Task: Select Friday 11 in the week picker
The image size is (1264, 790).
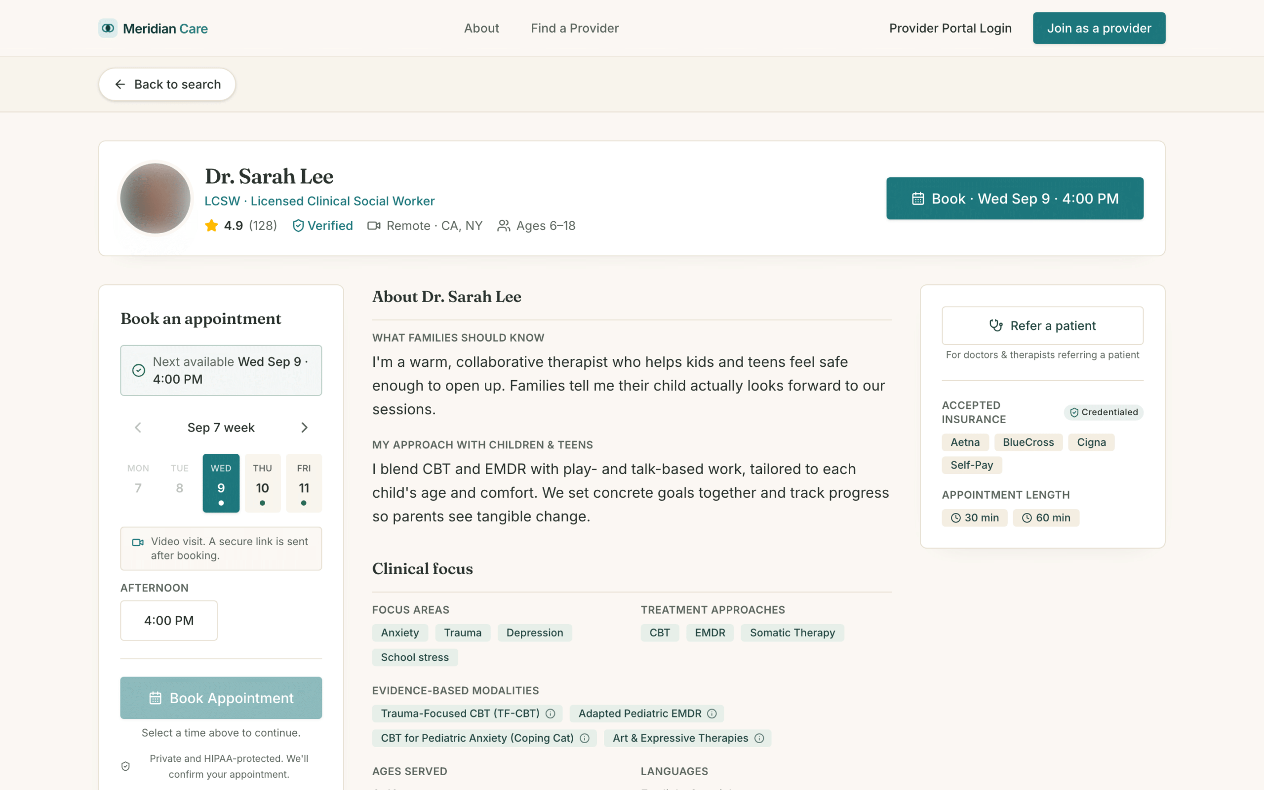Action: (304, 483)
